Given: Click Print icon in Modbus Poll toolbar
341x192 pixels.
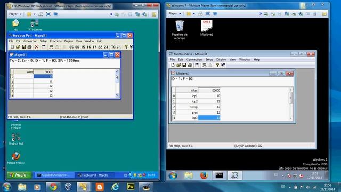Looking at the screenshot, I should [x=30, y=47].
